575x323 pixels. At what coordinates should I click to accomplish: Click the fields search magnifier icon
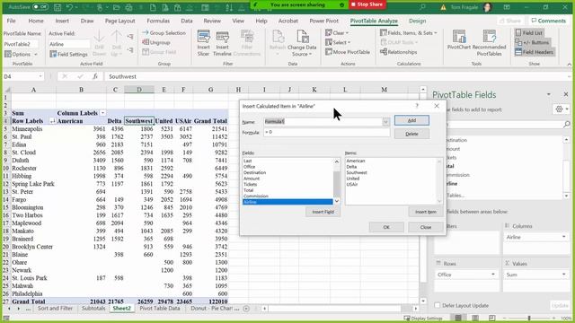point(567,125)
